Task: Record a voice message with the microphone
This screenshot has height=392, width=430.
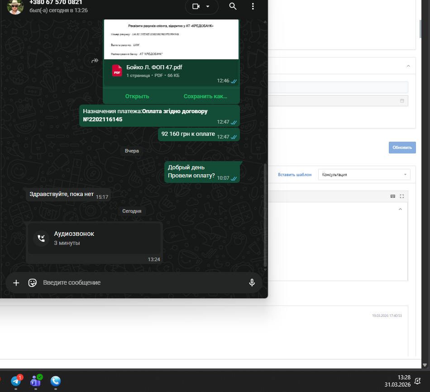Action: point(252,282)
